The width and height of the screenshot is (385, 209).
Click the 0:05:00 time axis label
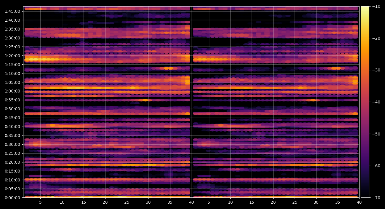(12, 189)
